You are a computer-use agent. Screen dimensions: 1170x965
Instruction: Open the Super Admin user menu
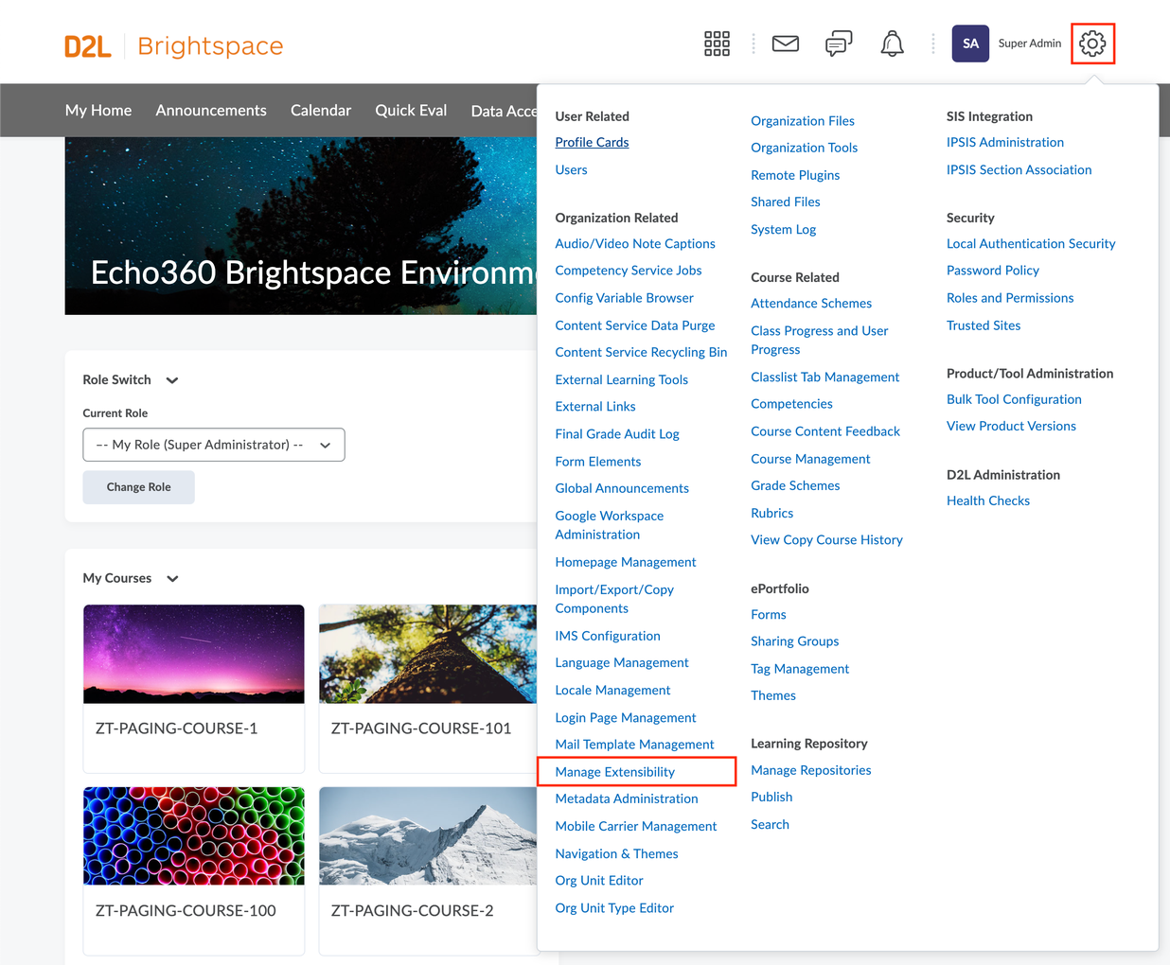click(1029, 44)
